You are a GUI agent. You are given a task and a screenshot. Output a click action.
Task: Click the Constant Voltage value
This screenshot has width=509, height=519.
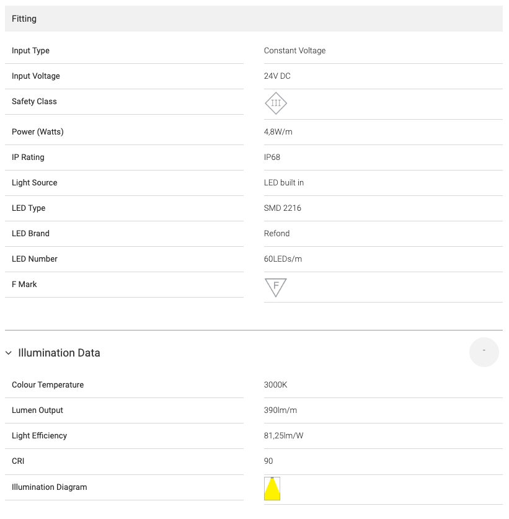294,50
